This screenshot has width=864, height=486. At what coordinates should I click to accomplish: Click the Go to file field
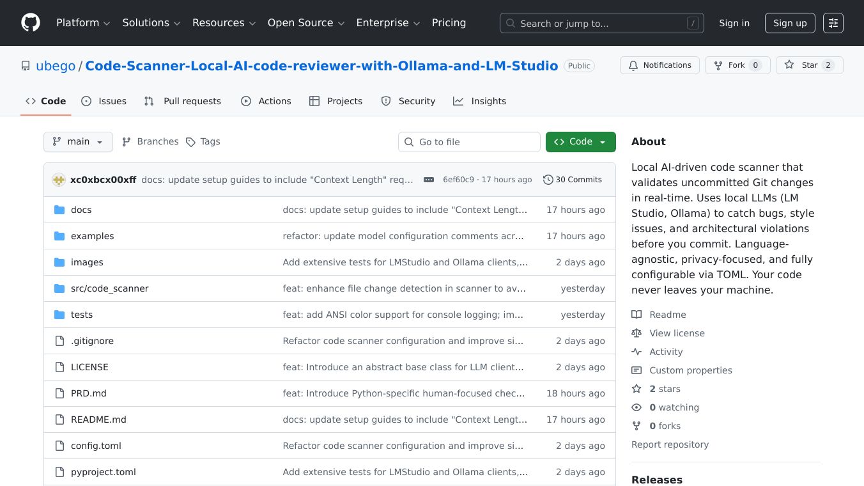[469, 142]
